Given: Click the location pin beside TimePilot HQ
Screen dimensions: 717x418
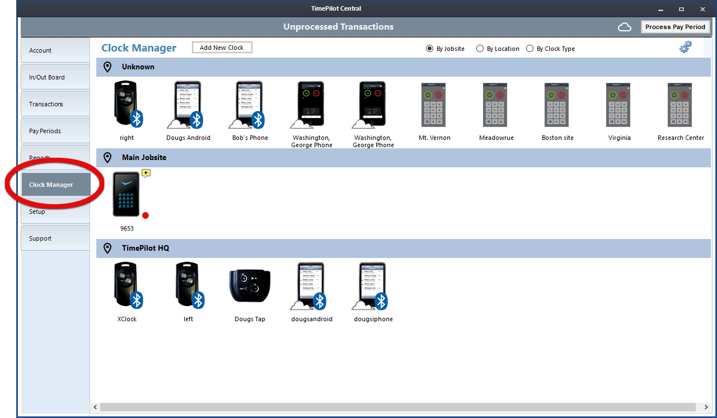Looking at the screenshot, I should [107, 248].
